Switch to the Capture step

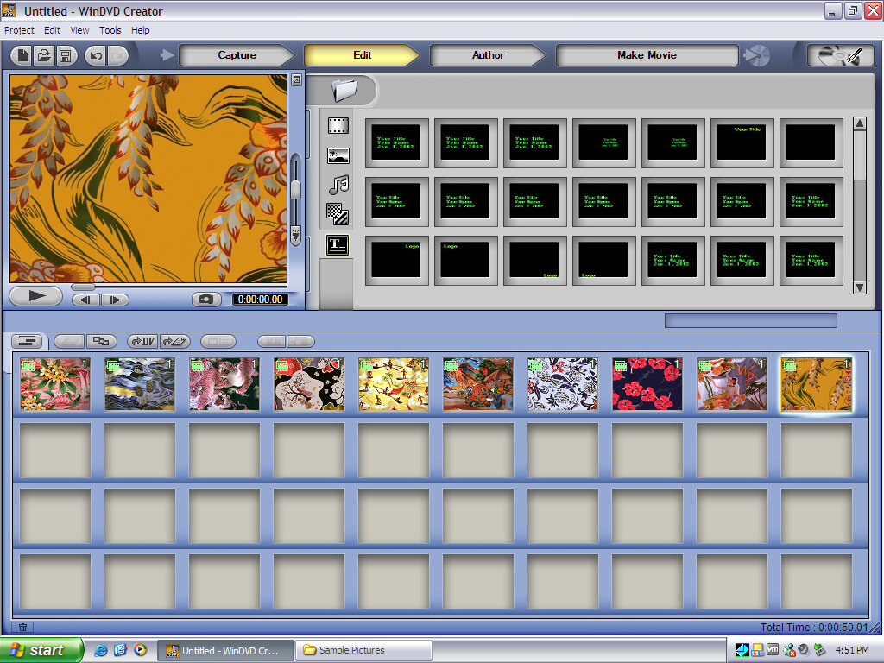pyautogui.click(x=237, y=55)
